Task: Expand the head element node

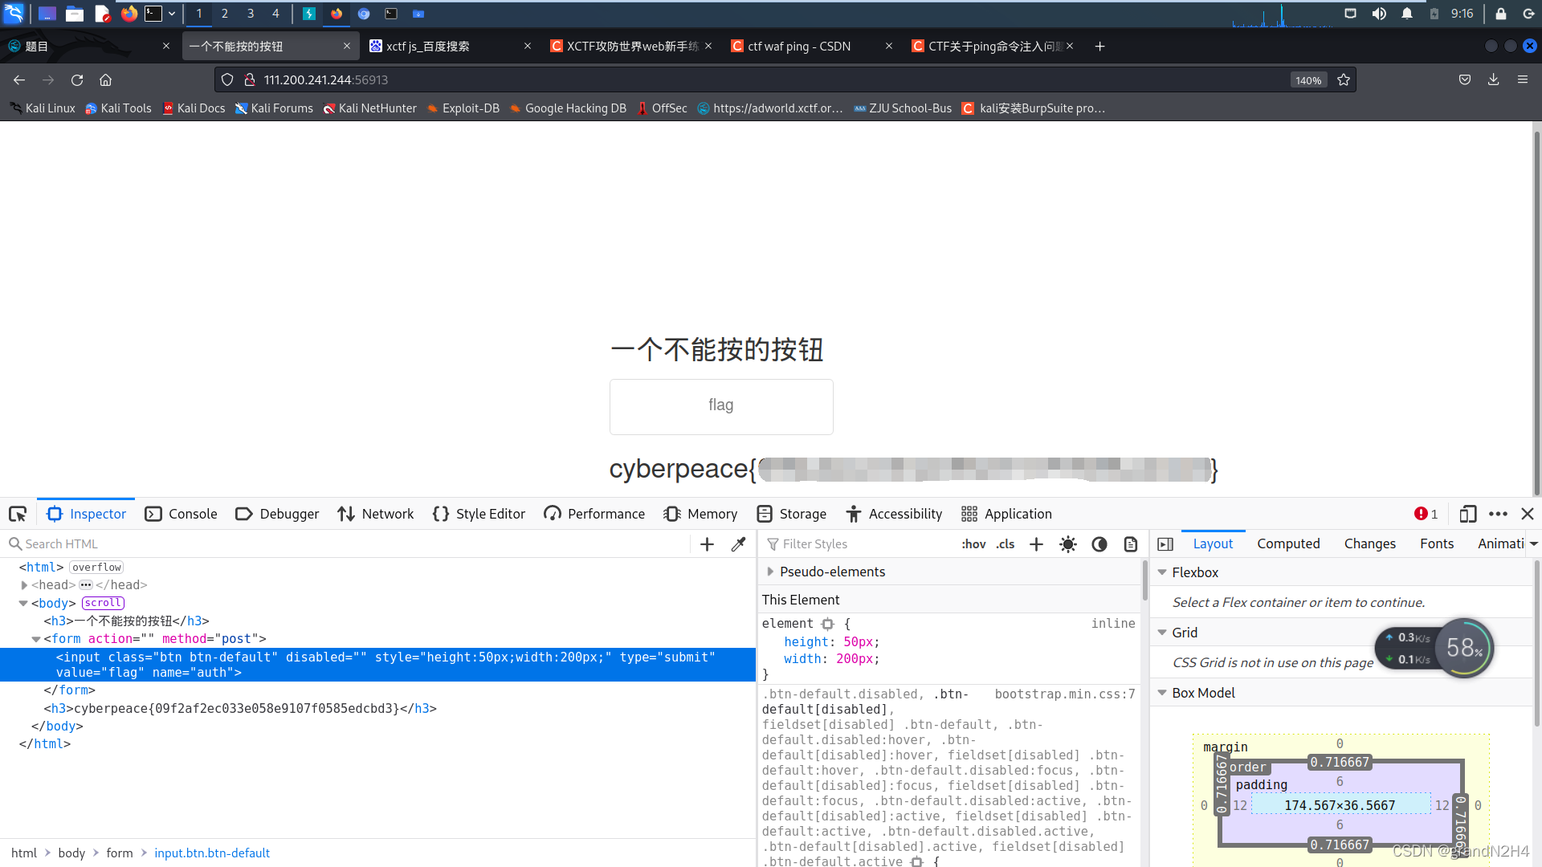Action: (24, 585)
